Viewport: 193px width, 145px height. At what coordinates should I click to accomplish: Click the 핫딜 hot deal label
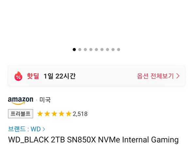tap(33, 76)
